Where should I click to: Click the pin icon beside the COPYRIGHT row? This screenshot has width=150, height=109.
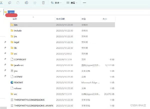tap(5, 59)
